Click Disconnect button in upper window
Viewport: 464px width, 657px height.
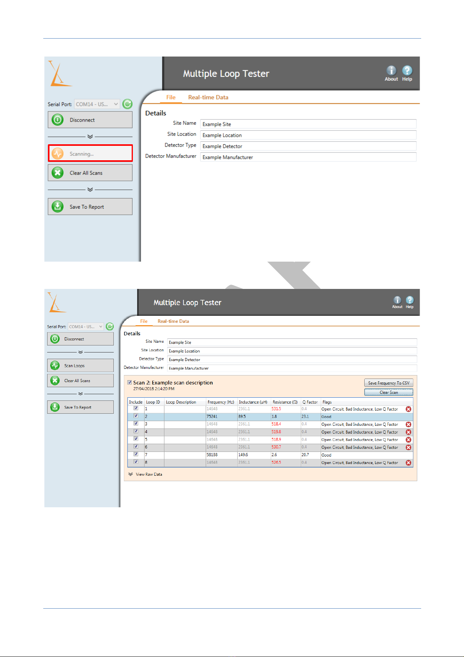[90, 120]
